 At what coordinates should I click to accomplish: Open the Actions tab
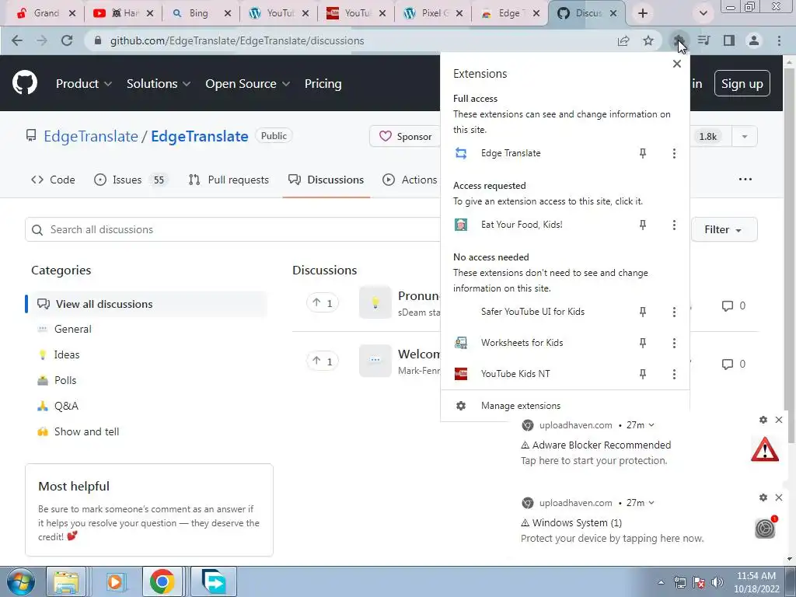(x=410, y=180)
